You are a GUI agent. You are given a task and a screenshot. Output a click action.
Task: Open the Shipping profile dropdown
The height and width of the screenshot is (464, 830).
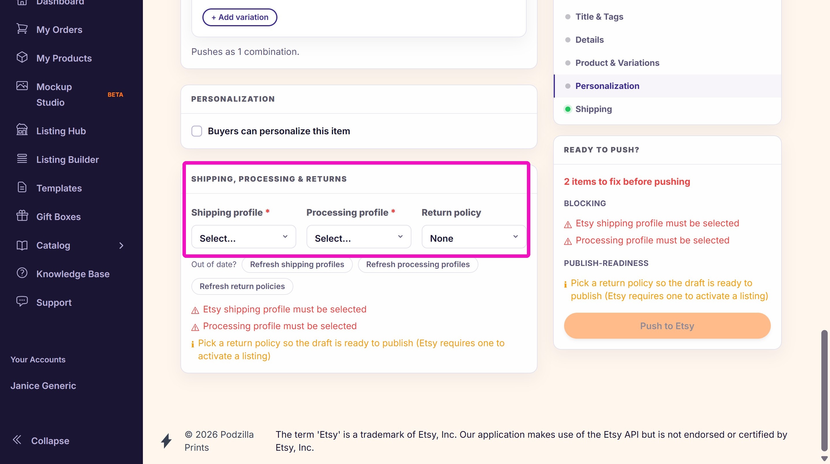click(244, 237)
